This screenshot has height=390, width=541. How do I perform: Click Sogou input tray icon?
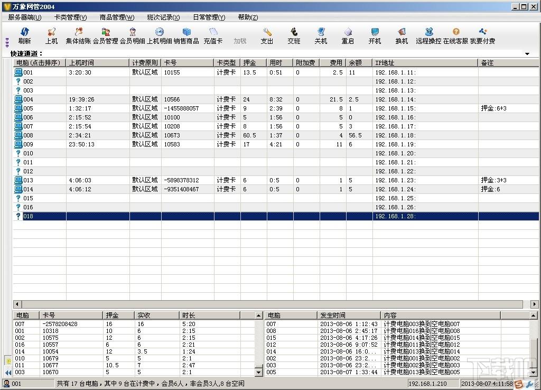pos(519,384)
